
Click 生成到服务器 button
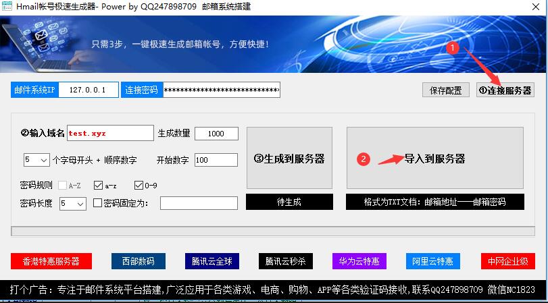coord(289,159)
